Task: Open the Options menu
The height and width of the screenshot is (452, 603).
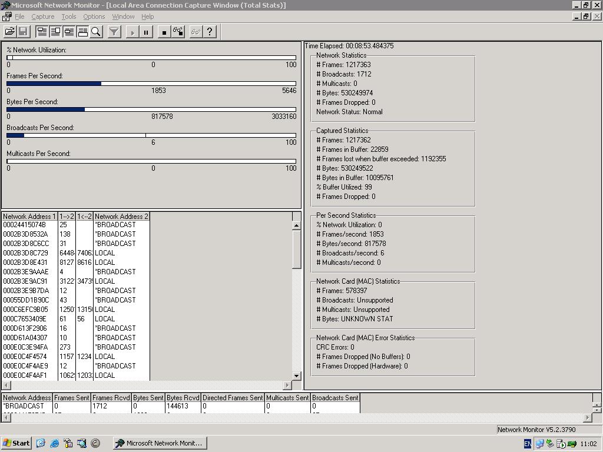Action: (94, 16)
